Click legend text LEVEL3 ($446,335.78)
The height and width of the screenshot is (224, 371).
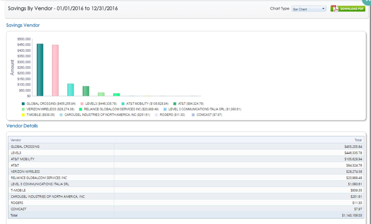point(101,104)
